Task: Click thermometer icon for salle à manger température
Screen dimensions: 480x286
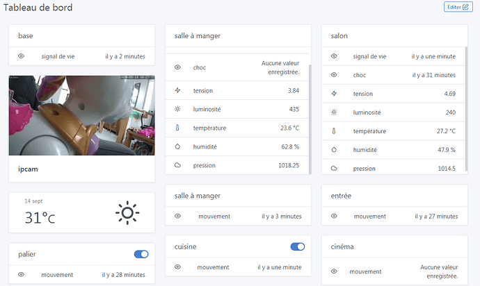Action: coord(177,128)
